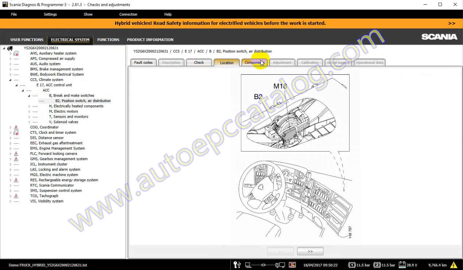Click the warning triangle beside COO, Coordinator

tap(16, 127)
